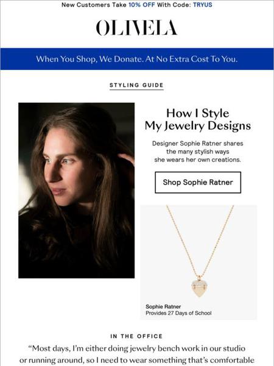This screenshot has height=366, width=274.
Task: Open the blue When You Shop banner
Action: tap(137, 59)
